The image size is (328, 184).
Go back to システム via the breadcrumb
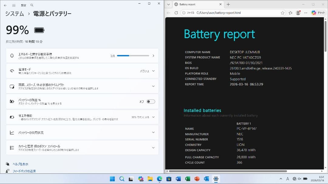click(14, 13)
